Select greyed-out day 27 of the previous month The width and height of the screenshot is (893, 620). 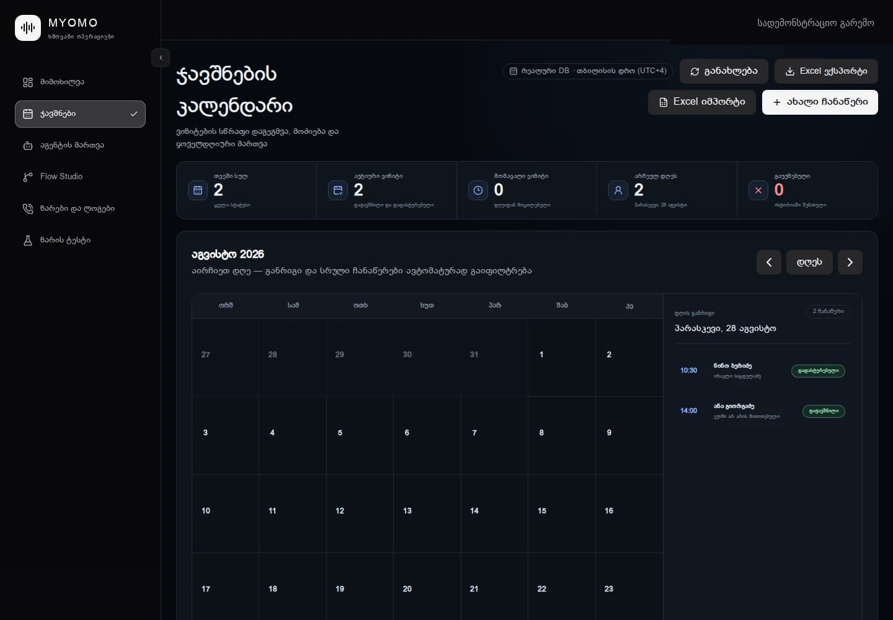[x=225, y=358]
